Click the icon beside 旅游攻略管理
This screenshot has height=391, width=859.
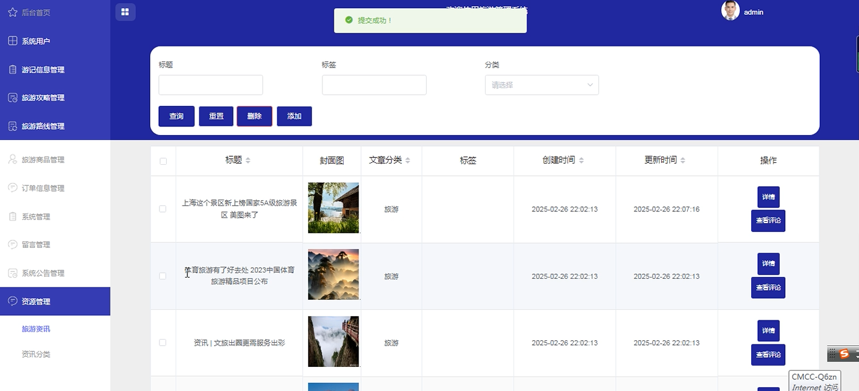(x=12, y=98)
